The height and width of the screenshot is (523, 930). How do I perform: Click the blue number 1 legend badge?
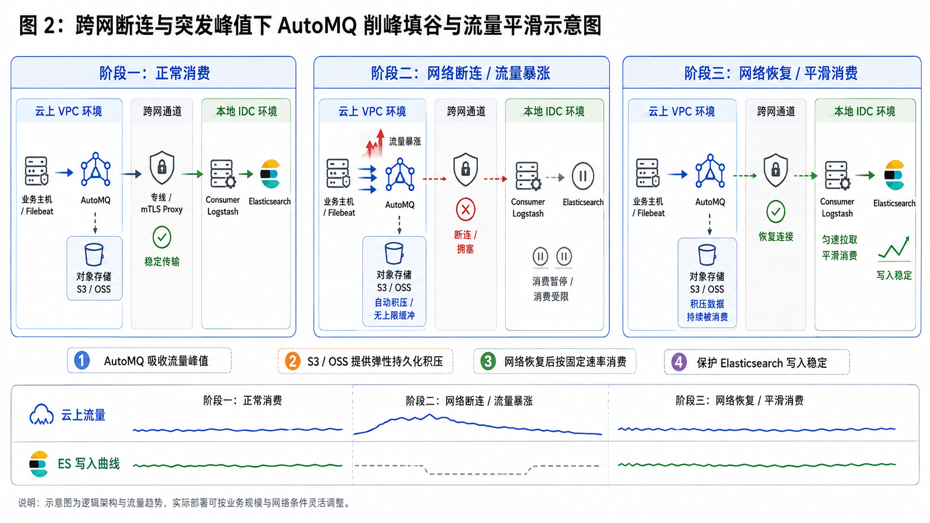[82, 361]
